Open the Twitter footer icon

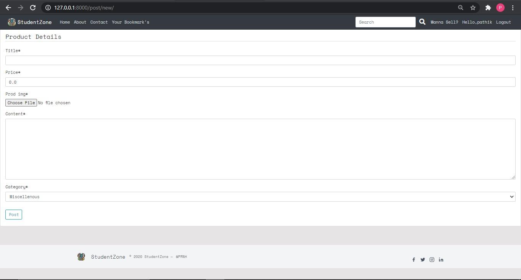423,260
